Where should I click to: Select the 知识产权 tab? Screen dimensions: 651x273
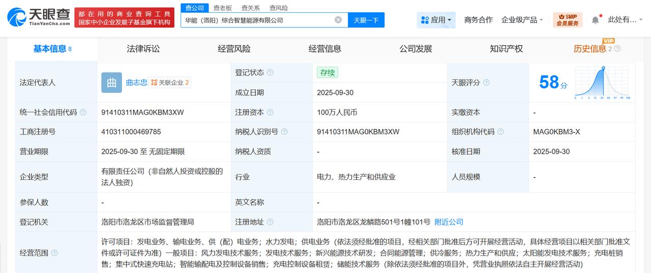click(x=507, y=49)
